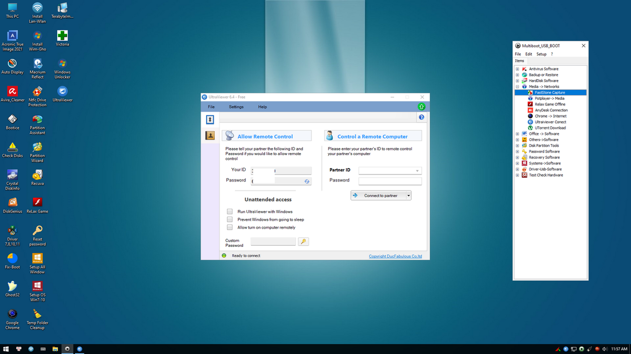
Task: Click the key icon beside Custom Password
Action: click(x=303, y=241)
